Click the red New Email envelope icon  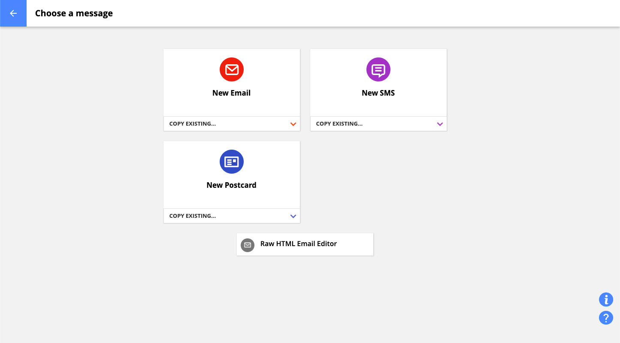[232, 69]
